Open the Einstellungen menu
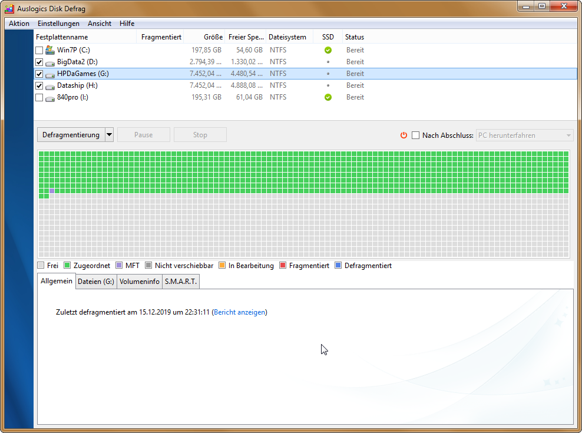582x433 pixels. (x=58, y=24)
